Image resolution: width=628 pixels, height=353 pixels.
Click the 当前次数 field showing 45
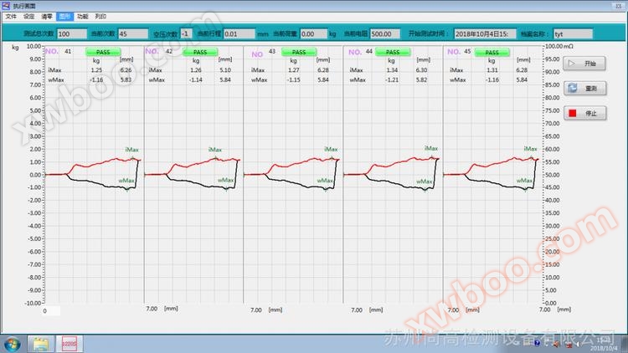pyautogui.click(x=134, y=34)
